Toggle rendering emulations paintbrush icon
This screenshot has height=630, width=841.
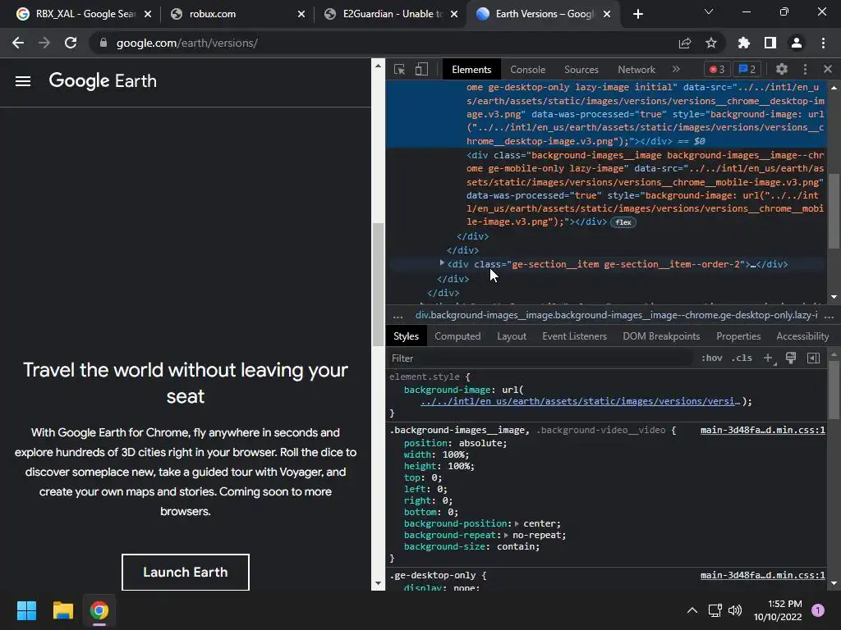791,358
